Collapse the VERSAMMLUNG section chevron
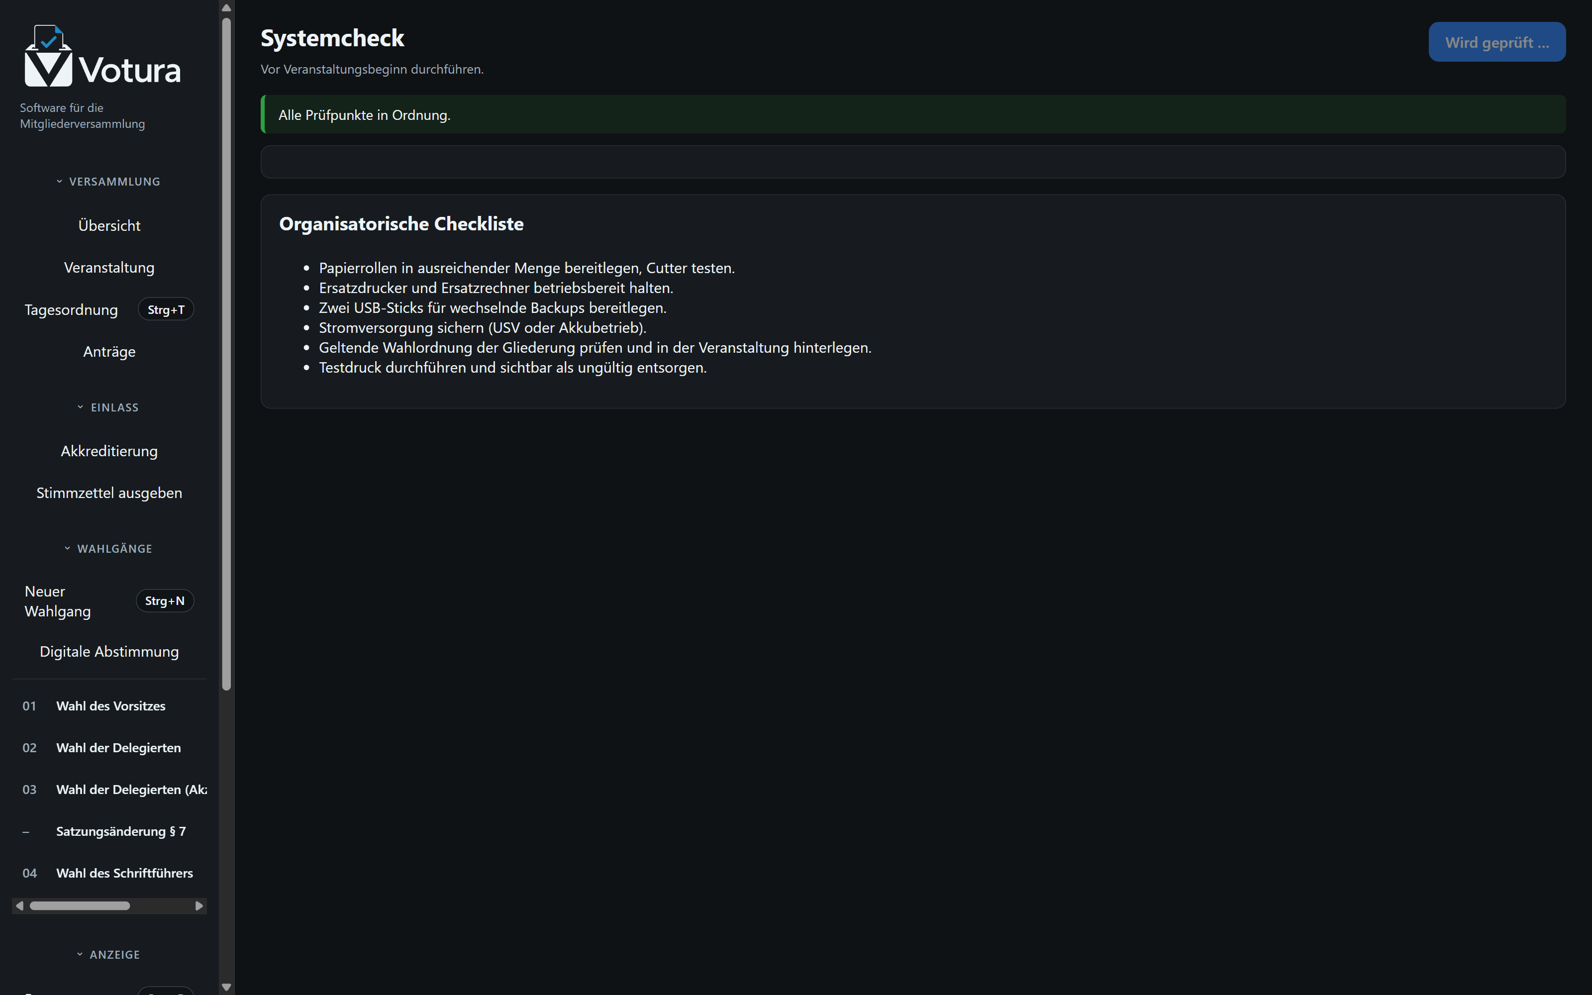The width and height of the screenshot is (1592, 995). 59,182
